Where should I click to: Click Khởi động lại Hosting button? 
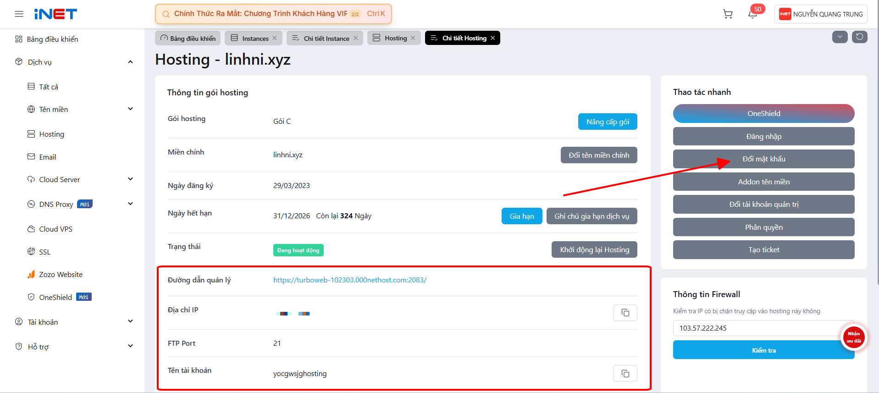(x=594, y=249)
